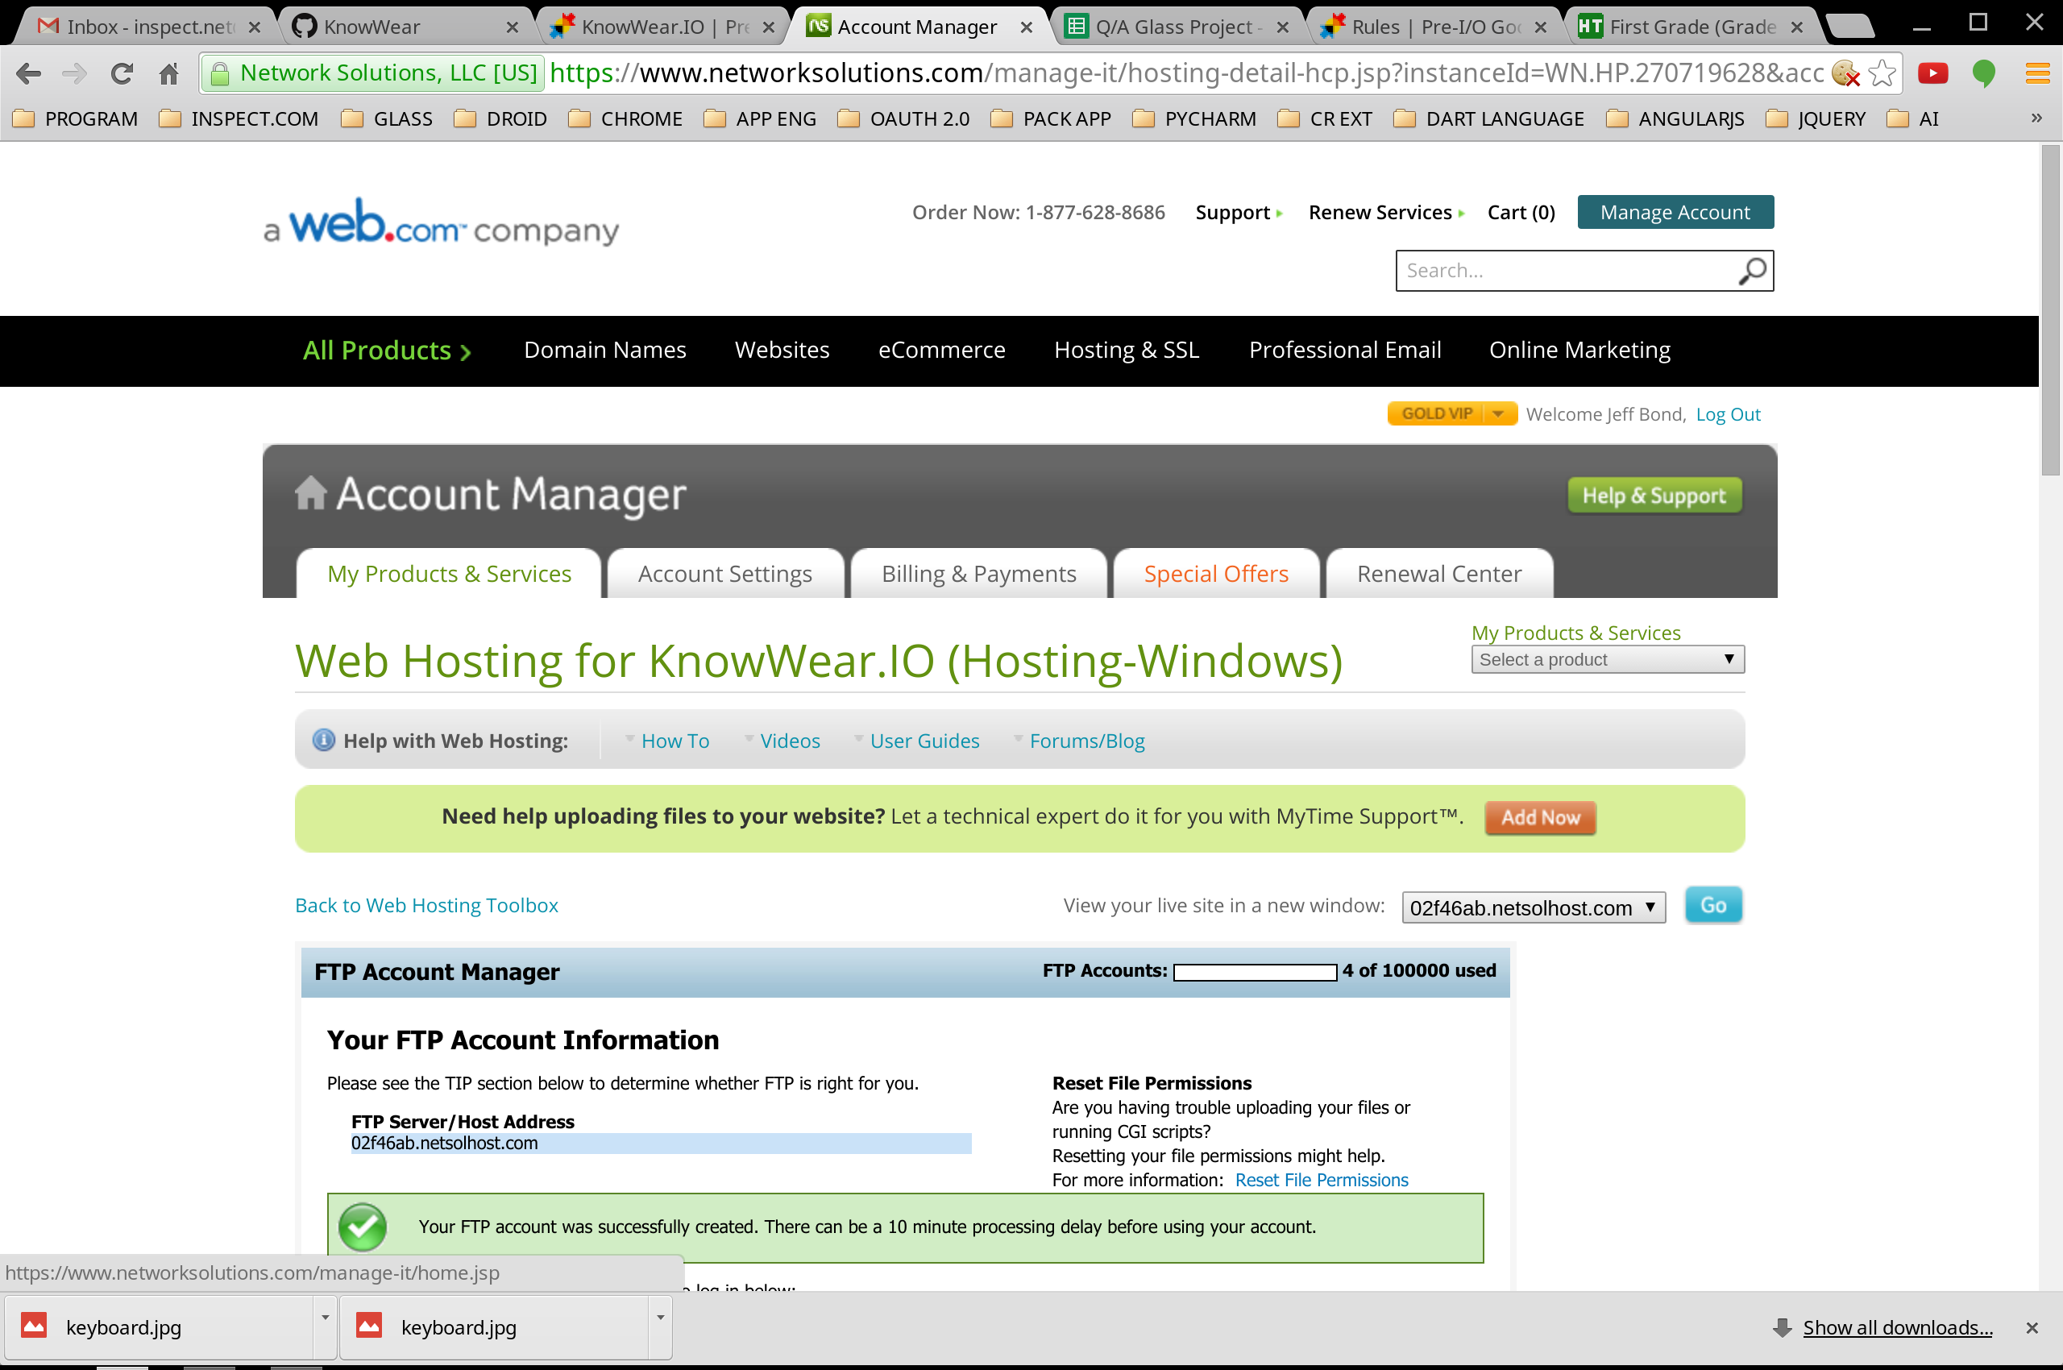Bookmark page with the star icon
This screenshot has width=2063, height=1370.
[1882, 73]
